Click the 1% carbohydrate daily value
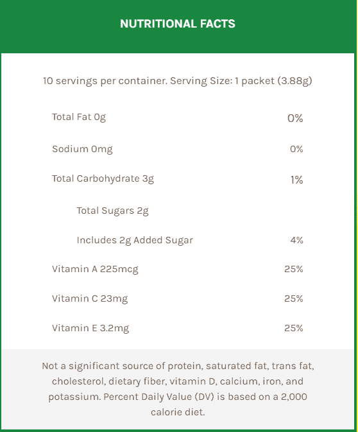Image resolution: width=358 pixels, height=432 pixels. [x=297, y=180]
